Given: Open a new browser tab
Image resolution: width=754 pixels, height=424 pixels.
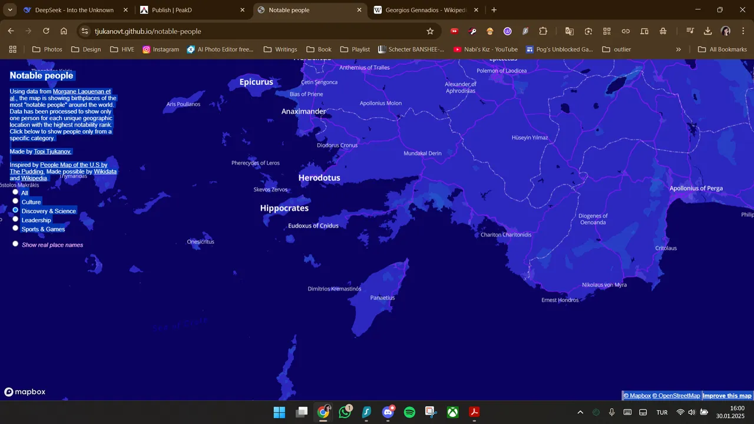Looking at the screenshot, I should point(494,10).
